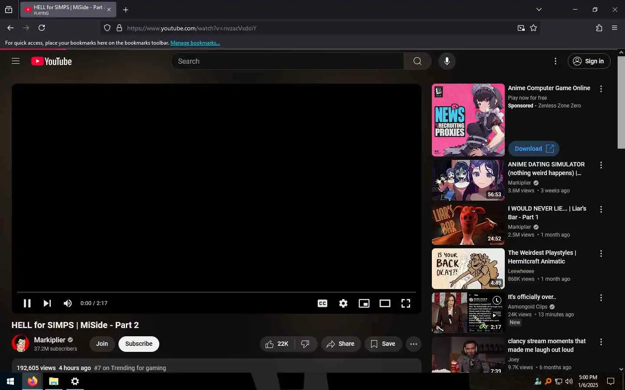Screen dimensions: 625x390
Task: Start voice search with the microphone
Action: [447, 61]
